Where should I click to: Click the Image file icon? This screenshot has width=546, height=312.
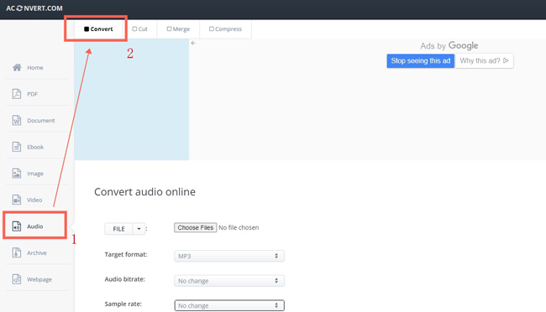point(16,173)
